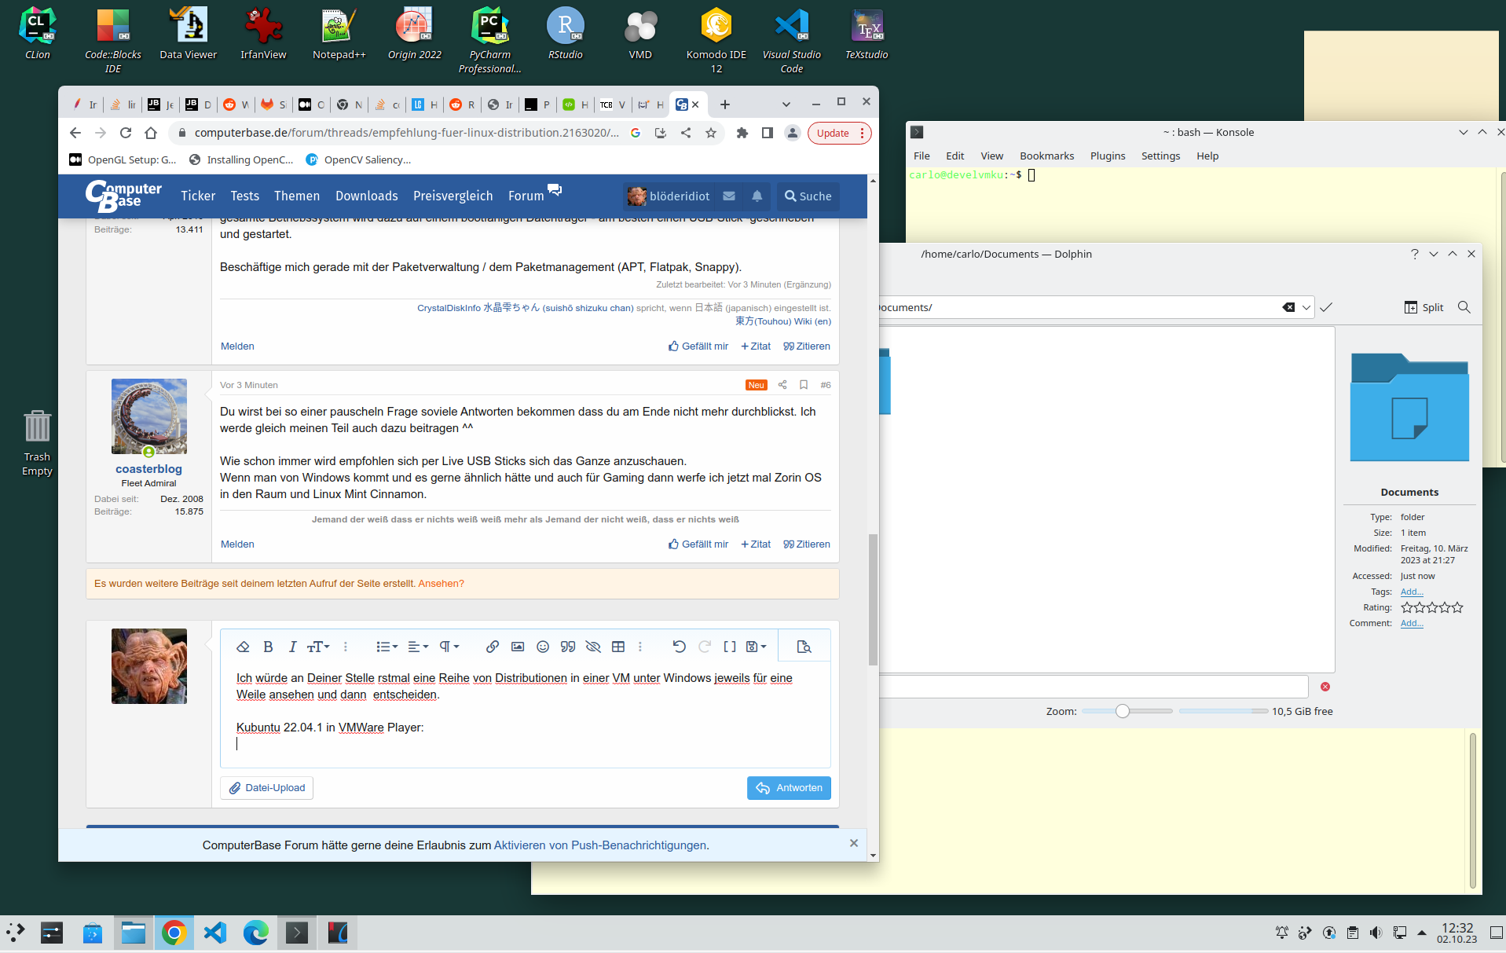The image size is (1506, 953).
Task: Open Microsoft Edge from the taskbar
Action: [255, 933]
